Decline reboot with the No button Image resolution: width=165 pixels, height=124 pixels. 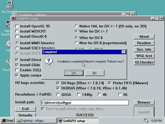click(95, 73)
